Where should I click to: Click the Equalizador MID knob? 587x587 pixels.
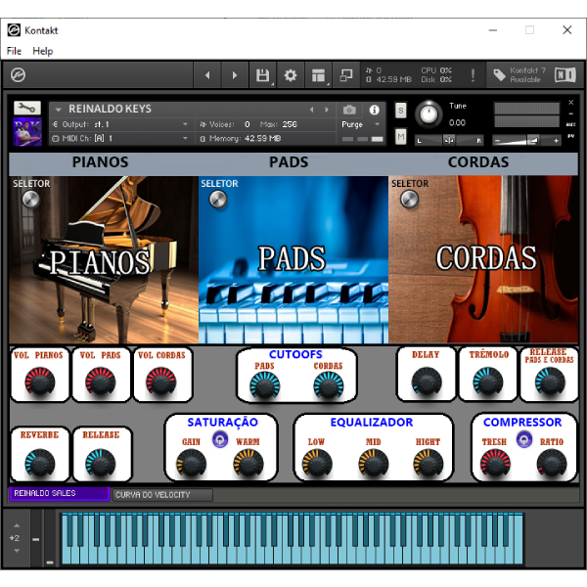tap(374, 464)
